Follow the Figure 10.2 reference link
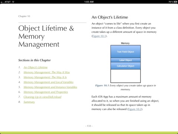 (x=135, y=109)
